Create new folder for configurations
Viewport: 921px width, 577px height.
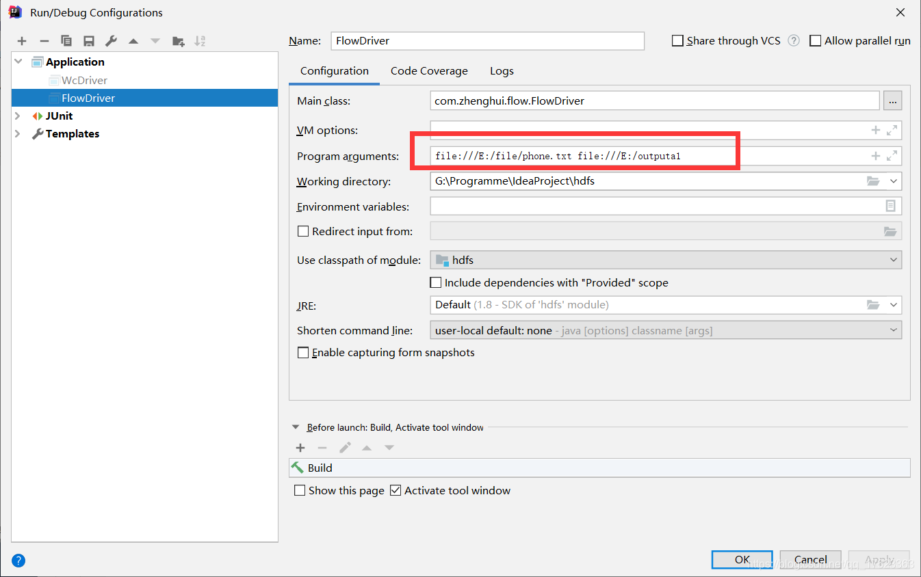click(178, 41)
